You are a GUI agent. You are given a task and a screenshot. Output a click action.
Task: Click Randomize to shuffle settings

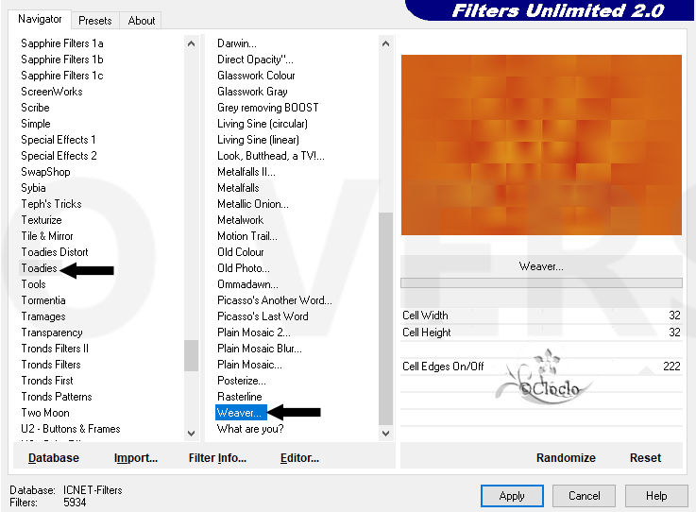click(x=566, y=458)
